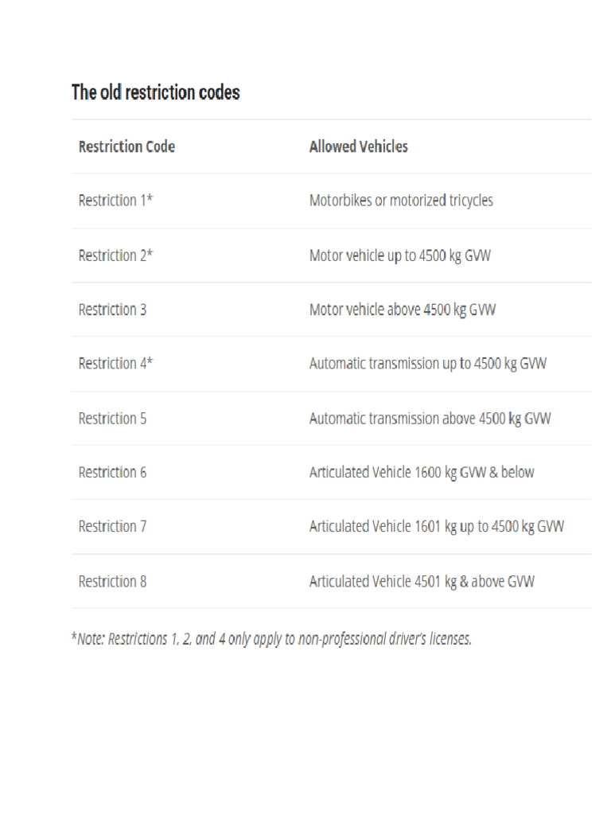Click the "Restriction 4*" cell
Viewport: 611px width, 815px height.
click(x=115, y=364)
